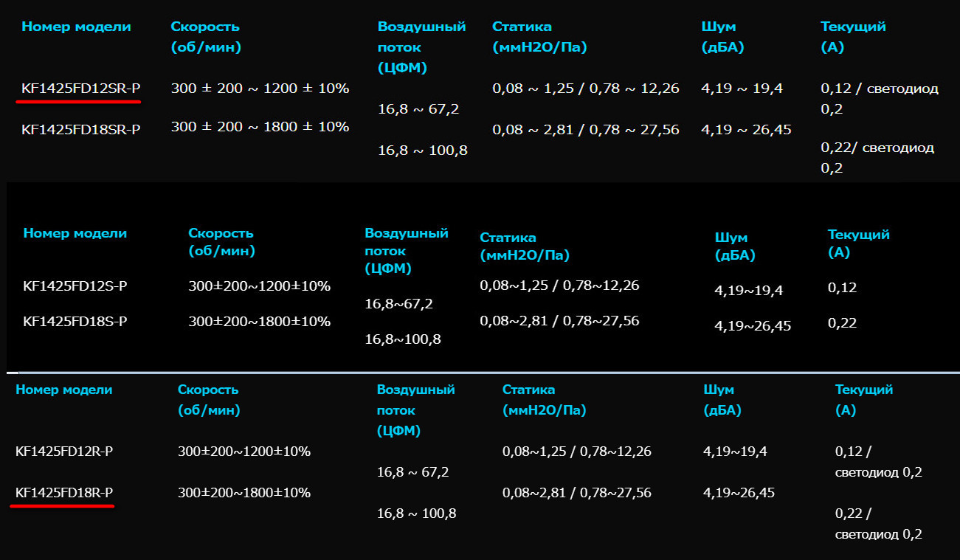Click the underlined model KF1425FD12SR-P

[80, 89]
